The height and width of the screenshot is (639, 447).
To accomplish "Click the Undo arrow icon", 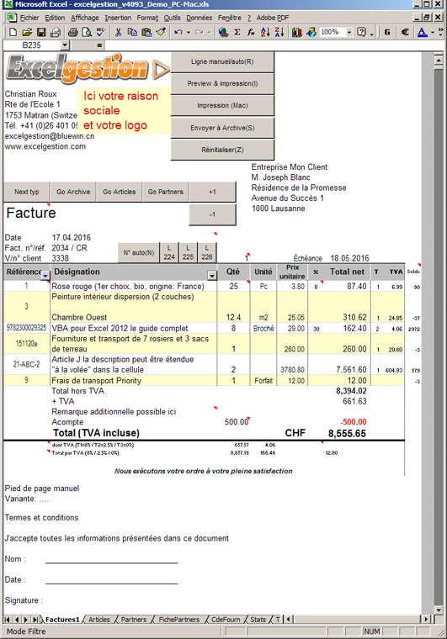I will [178, 32].
